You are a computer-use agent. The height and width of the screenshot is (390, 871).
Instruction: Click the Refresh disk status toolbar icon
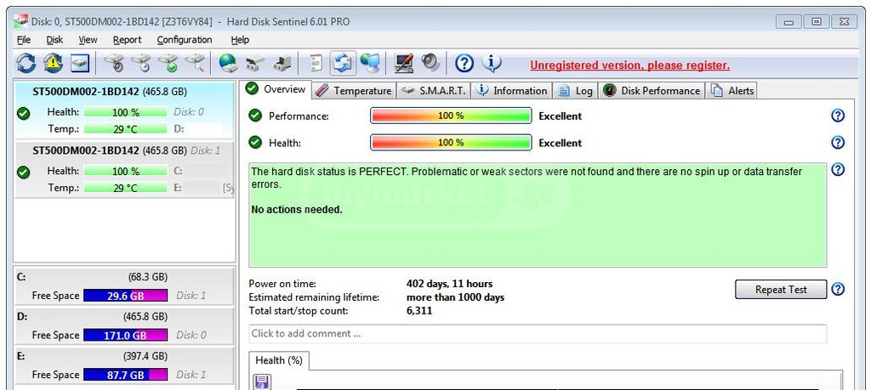coord(26,63)
